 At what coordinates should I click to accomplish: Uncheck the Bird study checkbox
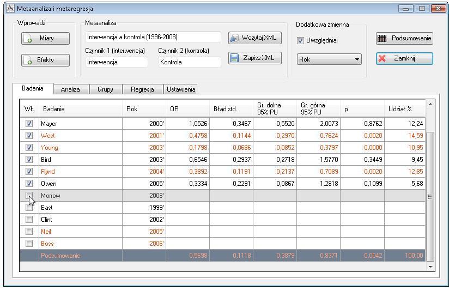click(x=29, y=160)
